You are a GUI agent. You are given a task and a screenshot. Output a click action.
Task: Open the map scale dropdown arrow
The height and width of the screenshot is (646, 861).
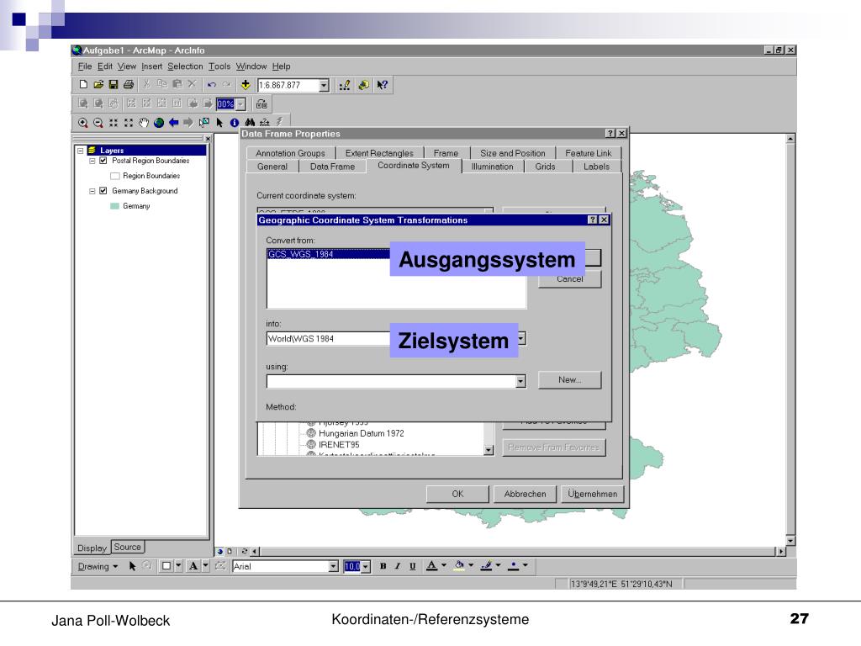(324, 85)
